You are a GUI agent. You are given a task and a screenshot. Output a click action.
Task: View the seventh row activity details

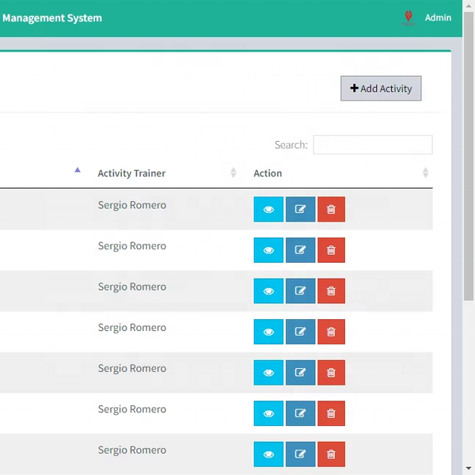[268, 454]
